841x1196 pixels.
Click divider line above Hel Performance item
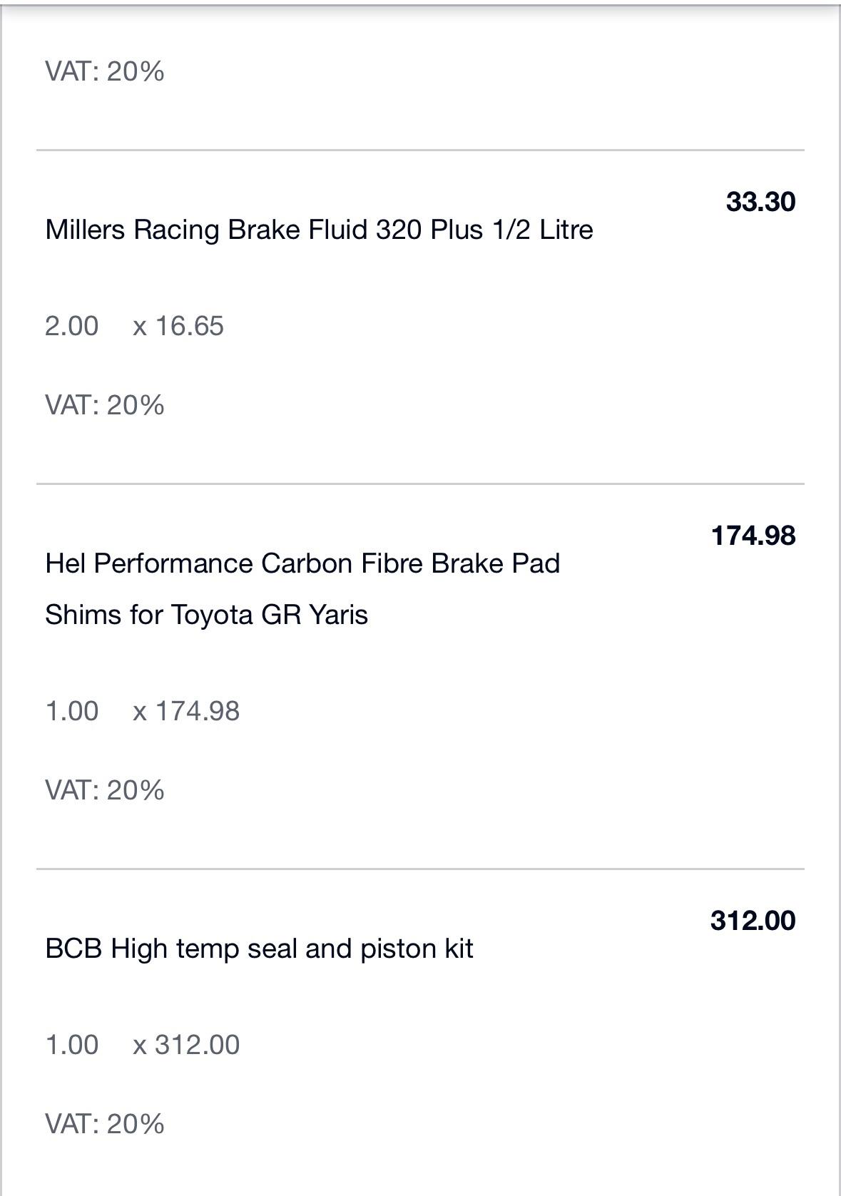(420, 484)
